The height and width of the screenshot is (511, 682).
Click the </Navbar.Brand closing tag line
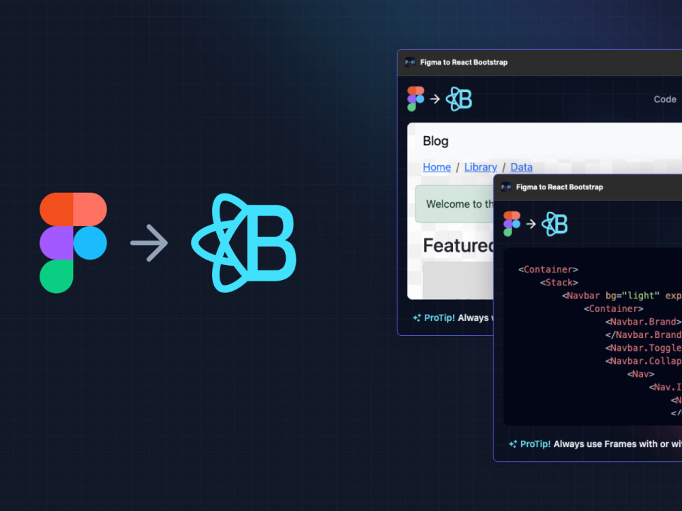click(643, 335)
